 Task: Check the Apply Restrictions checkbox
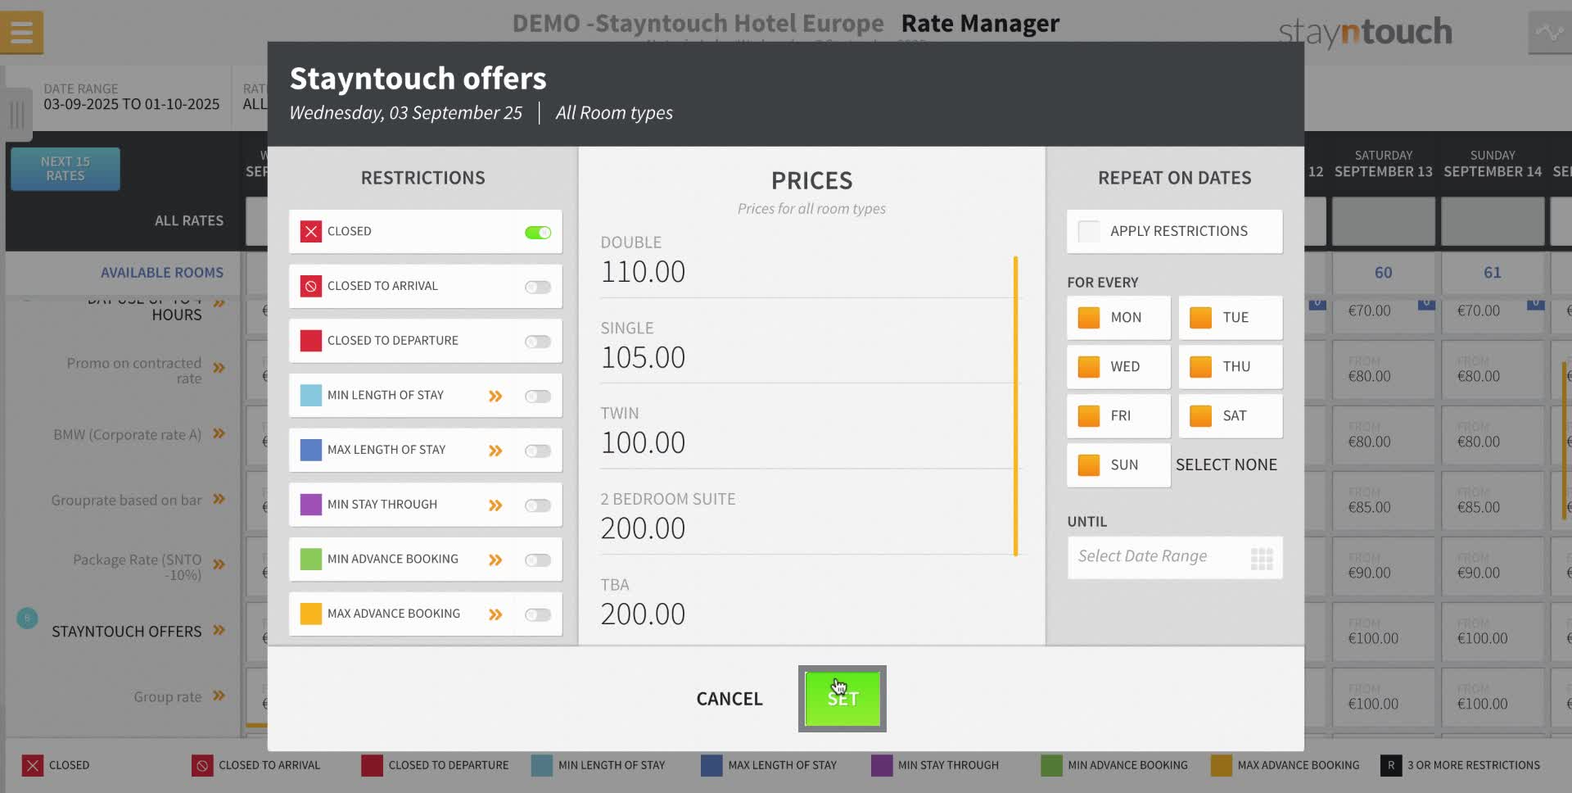tap(1089, 232)
